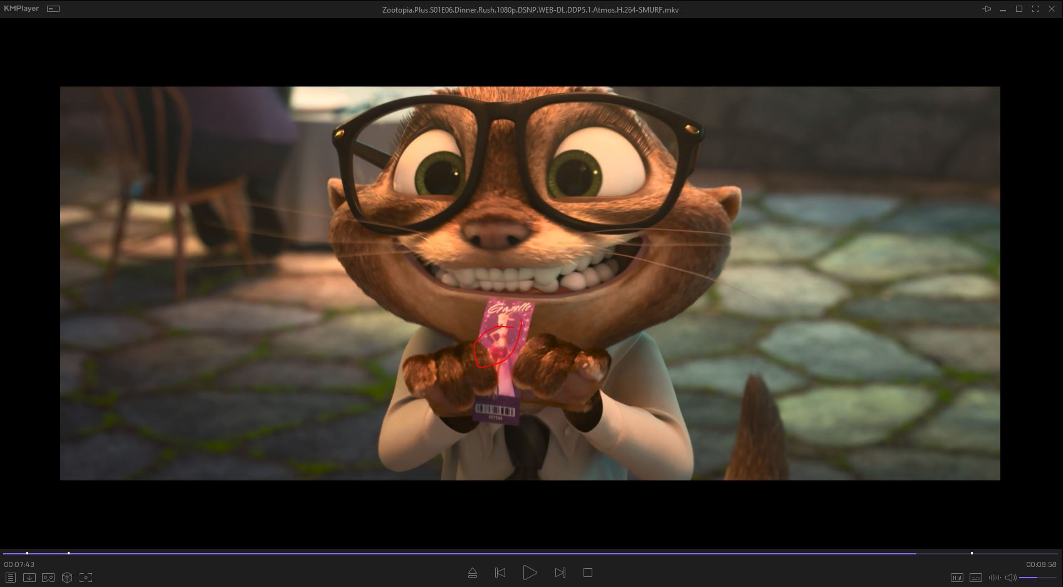Adjust the volume slider level
Viewport: 1063px width, 587px height.
click(1037, 578)
